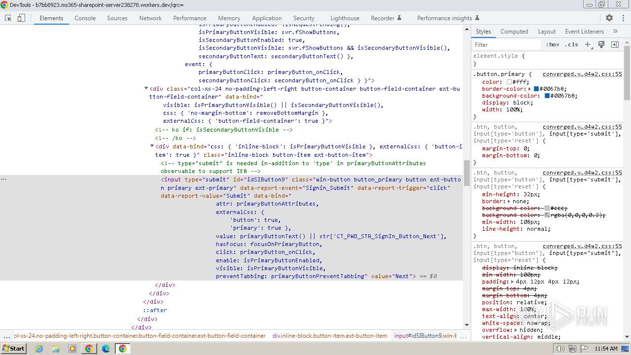This screenshot has width=631, height=355.
Task: Open the Network tab
Action: tap(150, 18)
